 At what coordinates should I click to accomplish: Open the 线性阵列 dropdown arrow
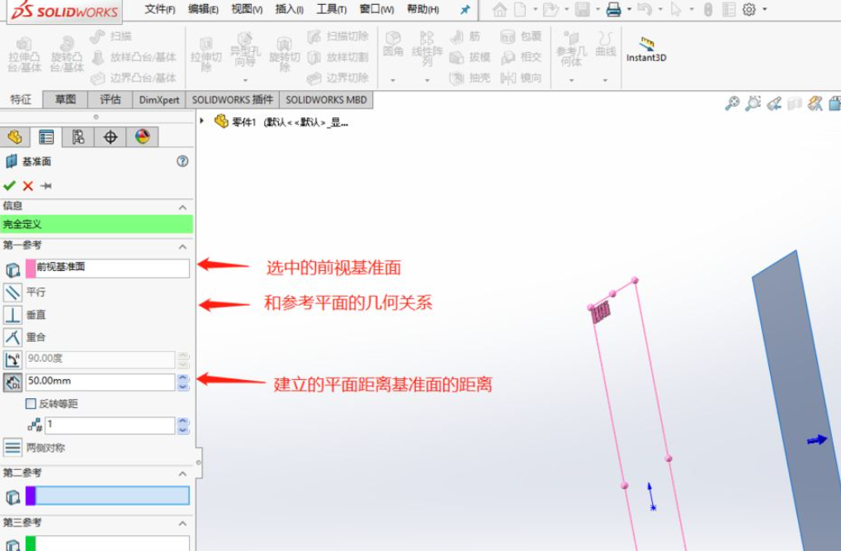(x=427, y=80)
